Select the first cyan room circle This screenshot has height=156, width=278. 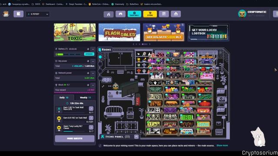pos(100,57)
